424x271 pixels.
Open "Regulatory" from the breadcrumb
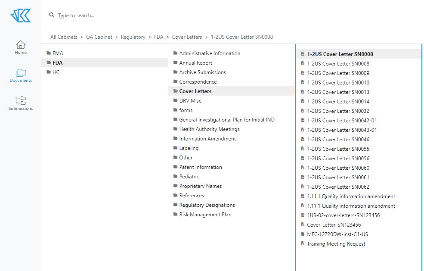[133, 37]
